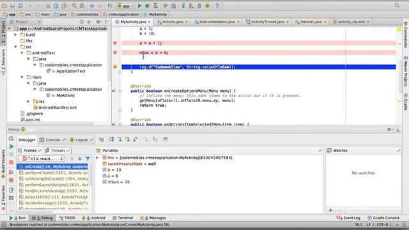This screenshot has height=230, width=409.
Task: Add a watch with the plus button
Action: point(330,210)
